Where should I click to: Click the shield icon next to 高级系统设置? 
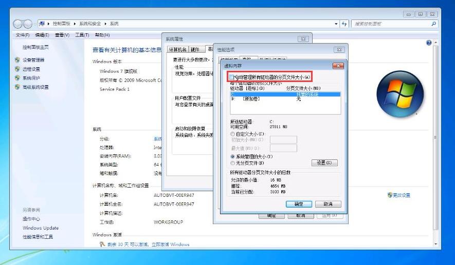pos(17,87)
